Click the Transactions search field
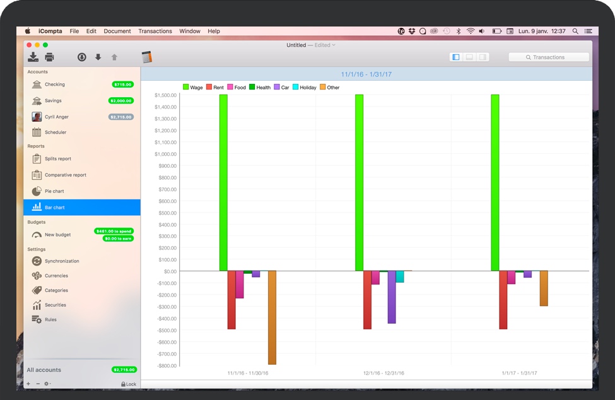The width and height of the screenshot is (615, 400). (549, 57)
